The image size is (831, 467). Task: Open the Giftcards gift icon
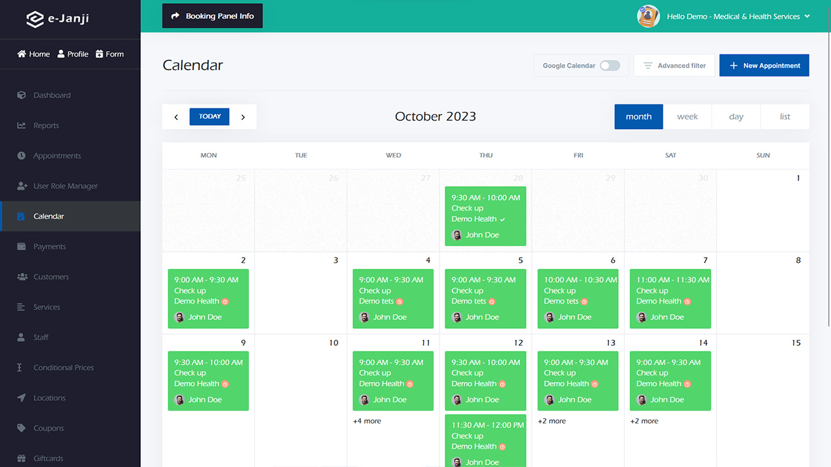coord(21,459)
